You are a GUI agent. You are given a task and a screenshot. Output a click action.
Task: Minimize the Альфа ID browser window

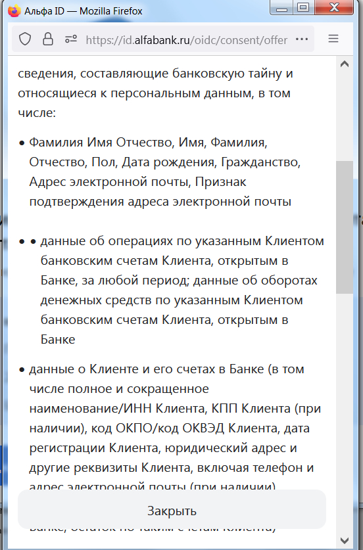pos(282,8)
